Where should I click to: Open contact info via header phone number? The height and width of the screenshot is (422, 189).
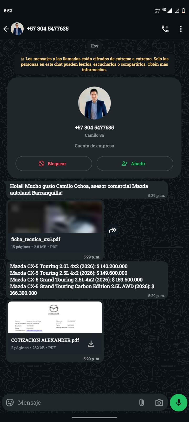[48, 29]
